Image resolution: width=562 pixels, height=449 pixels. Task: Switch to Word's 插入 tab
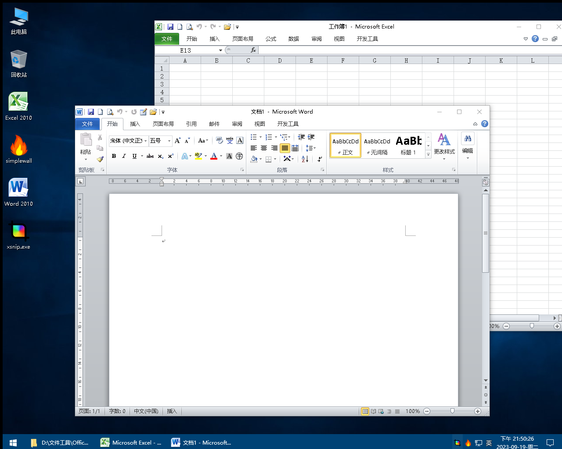(135, 124)
